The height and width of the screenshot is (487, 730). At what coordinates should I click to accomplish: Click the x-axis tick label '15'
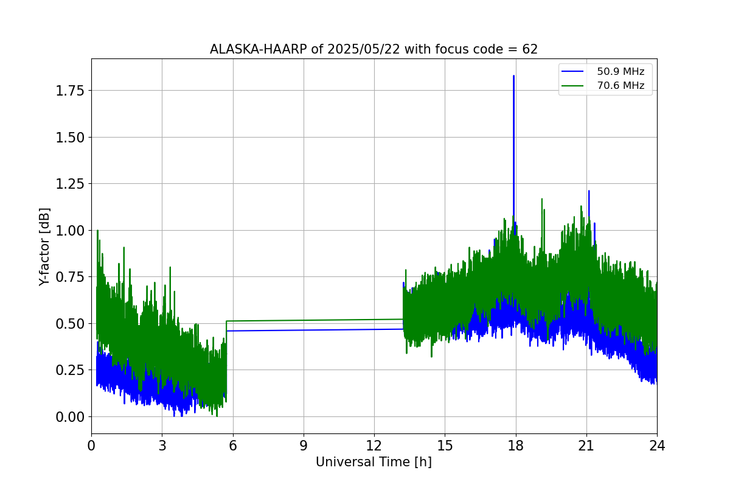(445, 445)
